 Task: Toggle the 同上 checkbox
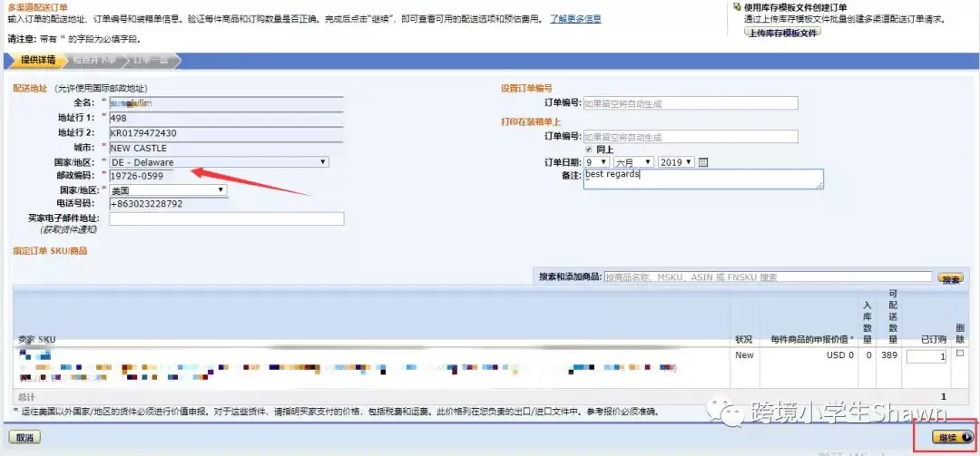(588, 150)
